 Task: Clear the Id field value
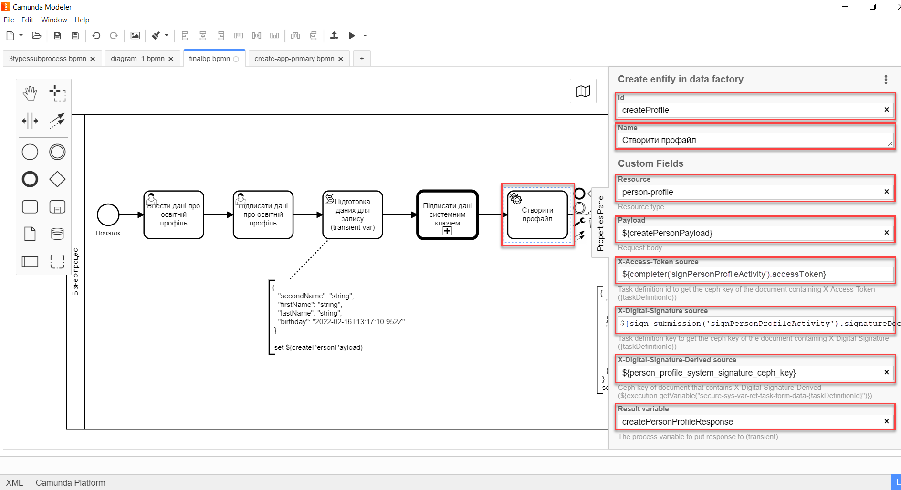887,110
